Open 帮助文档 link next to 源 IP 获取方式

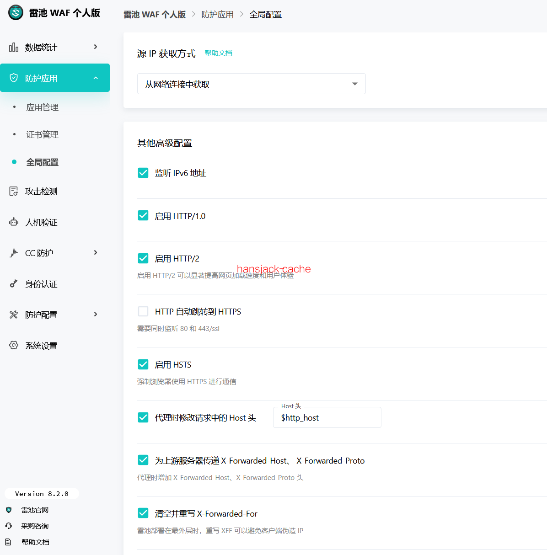[219, 53]
